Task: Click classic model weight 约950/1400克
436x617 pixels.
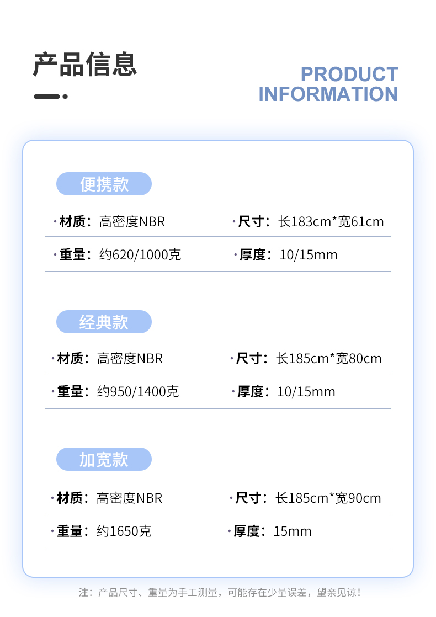Action: (x=138, y=391)
